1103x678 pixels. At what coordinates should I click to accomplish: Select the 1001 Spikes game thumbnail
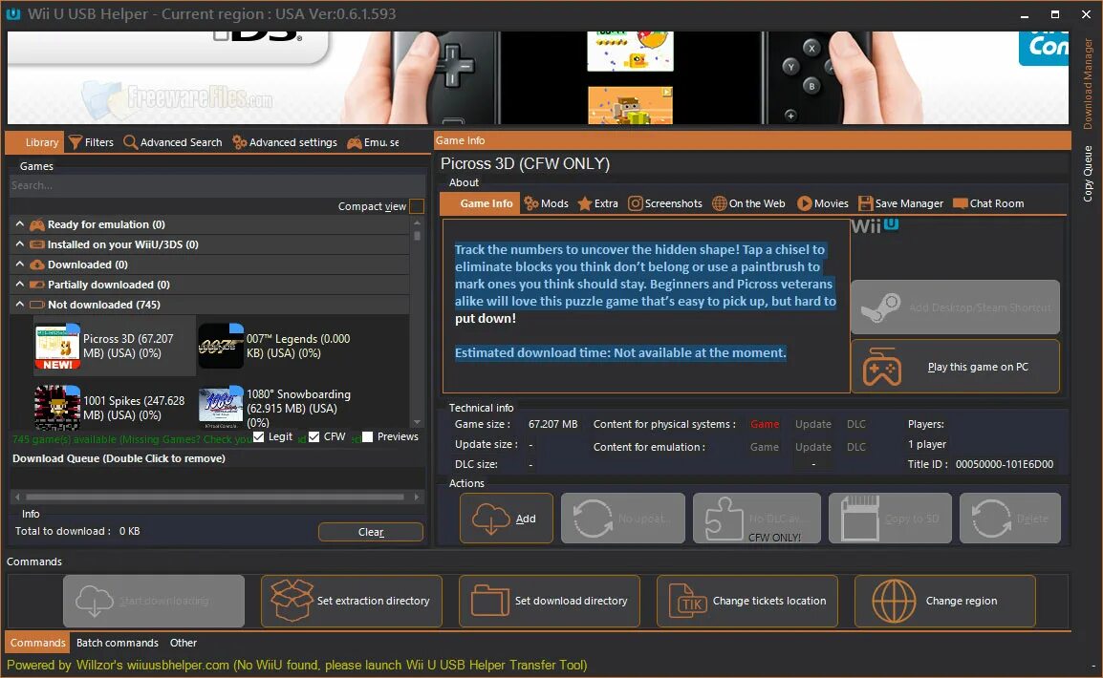[57, 408]
